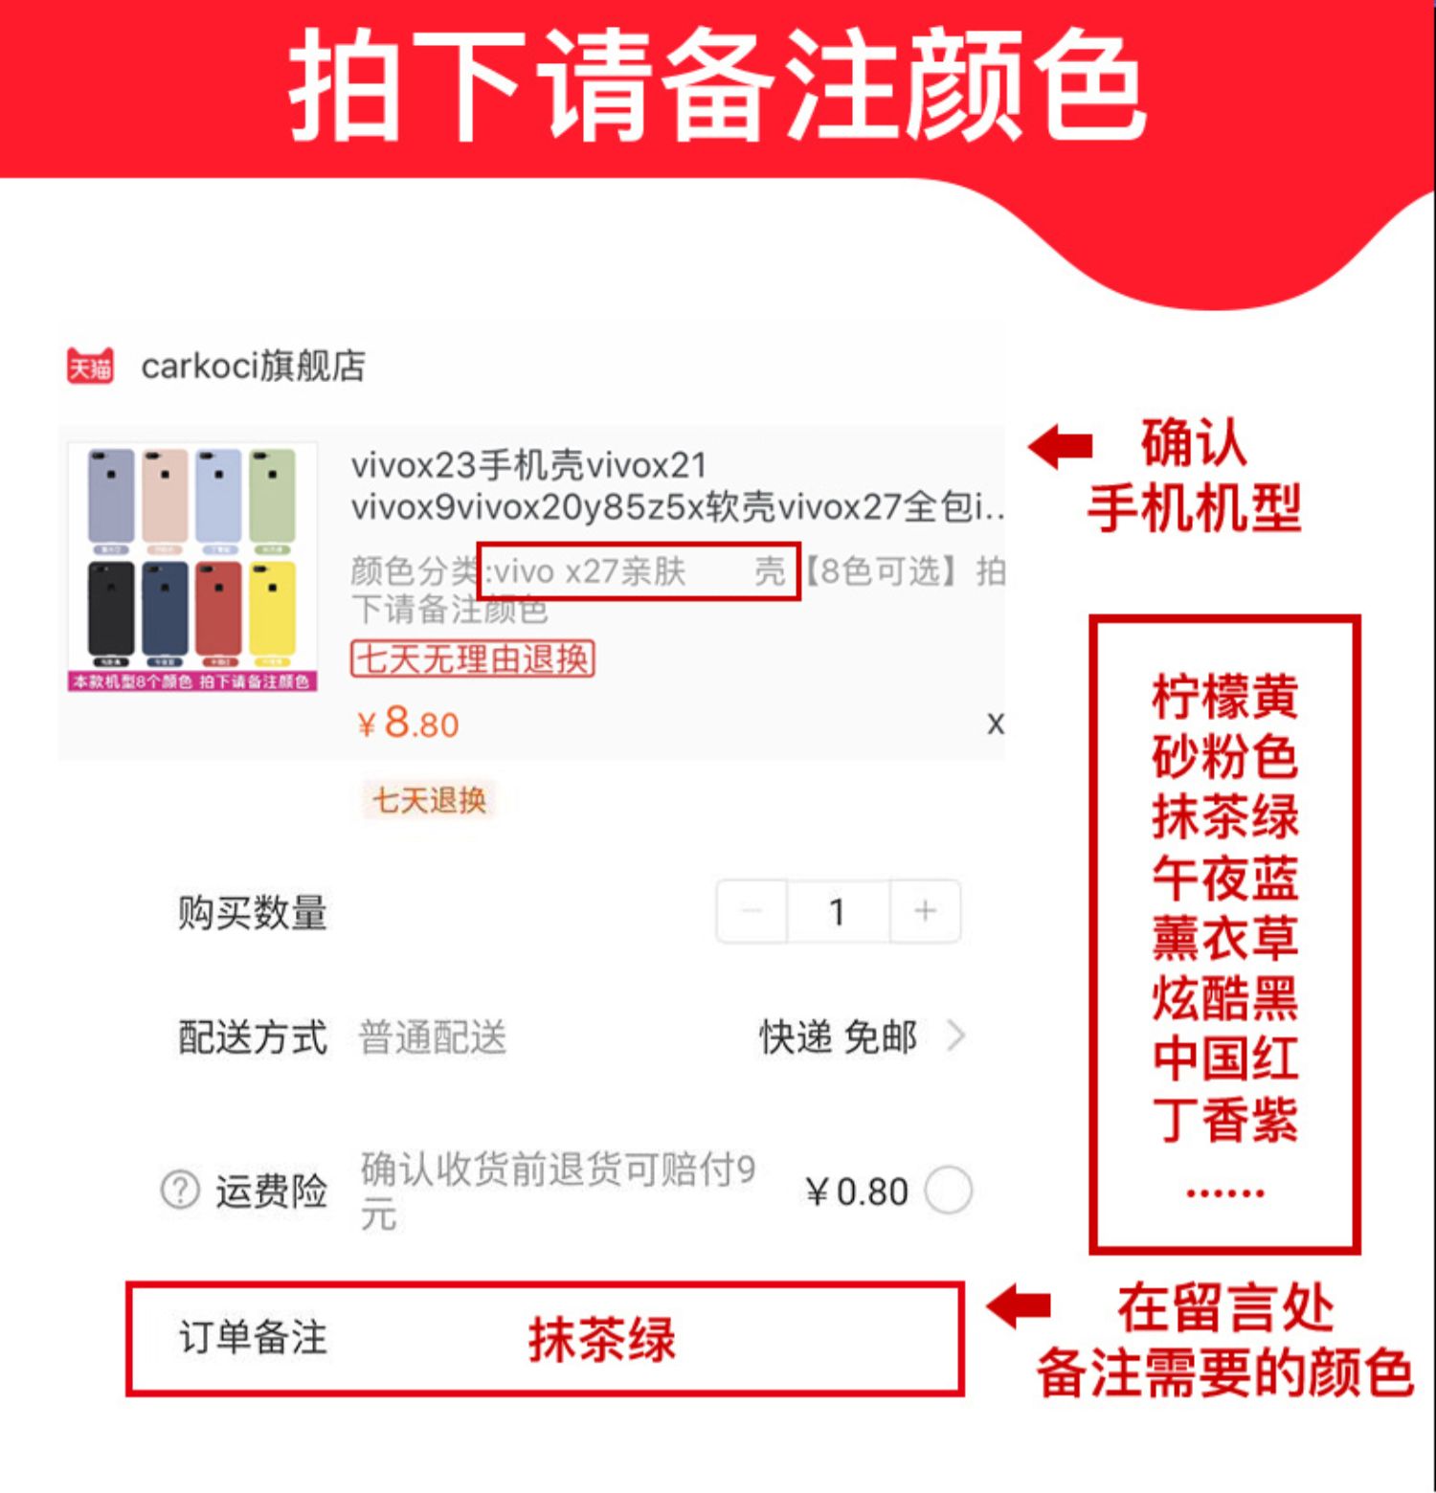This screenshot has width=1436, height=1493.
Task: Open the carkoci旗舰店 store name
Action: 254,366
